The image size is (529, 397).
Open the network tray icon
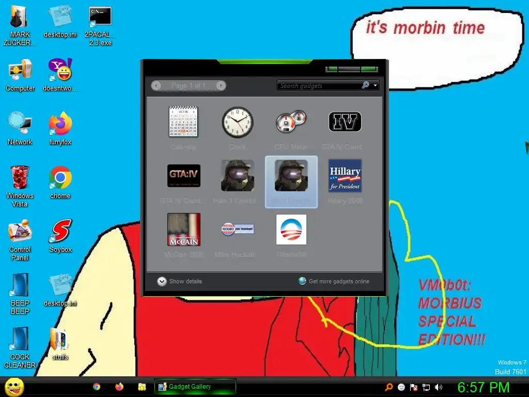(x=426, y=387)
